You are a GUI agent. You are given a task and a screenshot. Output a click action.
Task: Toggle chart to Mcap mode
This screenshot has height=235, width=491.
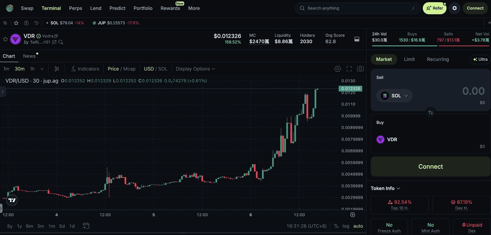pyautogui.click(x=129, y=69)
